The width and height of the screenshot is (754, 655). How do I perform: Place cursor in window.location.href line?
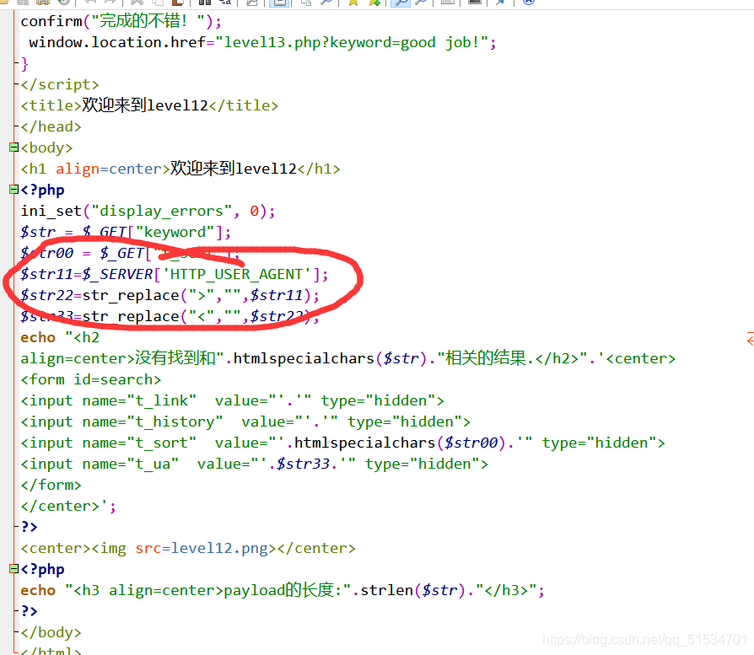[262, 42]
